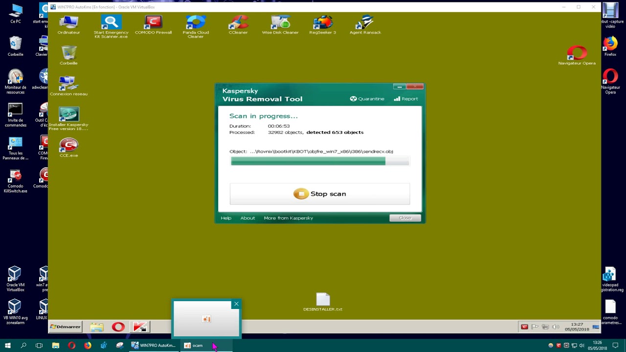This screenshot has height=352, width=626.
Task: Select Installer Kaspersky Free version shortcut
Action: (x=68, y=119)
